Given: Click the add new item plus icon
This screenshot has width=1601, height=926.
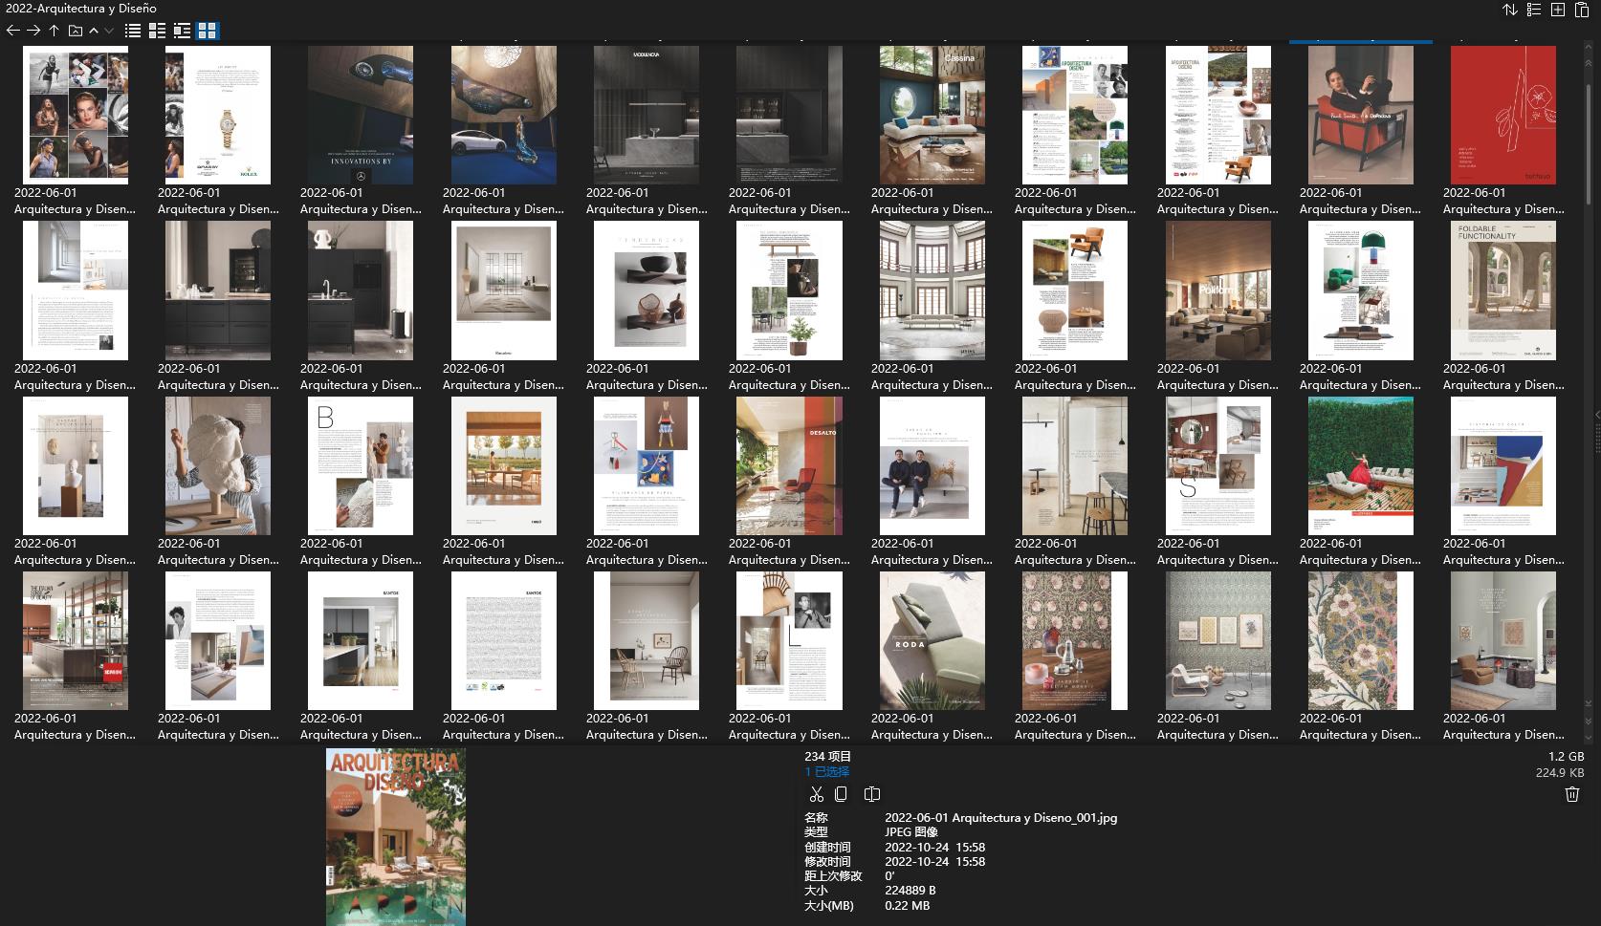Looking at the screenshot, I should 1558,9.
